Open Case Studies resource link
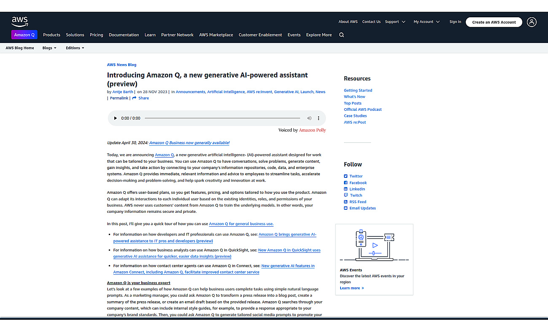Screen dimensions: 548x332 355,116
